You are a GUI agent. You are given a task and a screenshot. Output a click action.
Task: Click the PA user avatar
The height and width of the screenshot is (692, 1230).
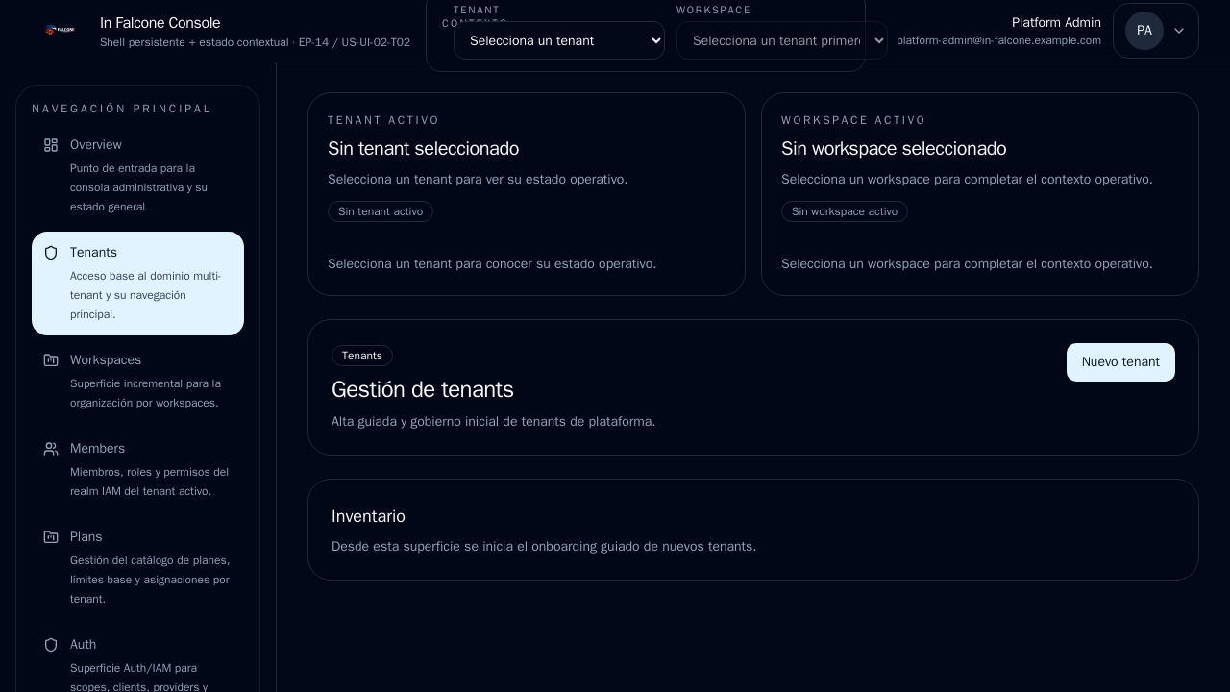point(1144,31)
